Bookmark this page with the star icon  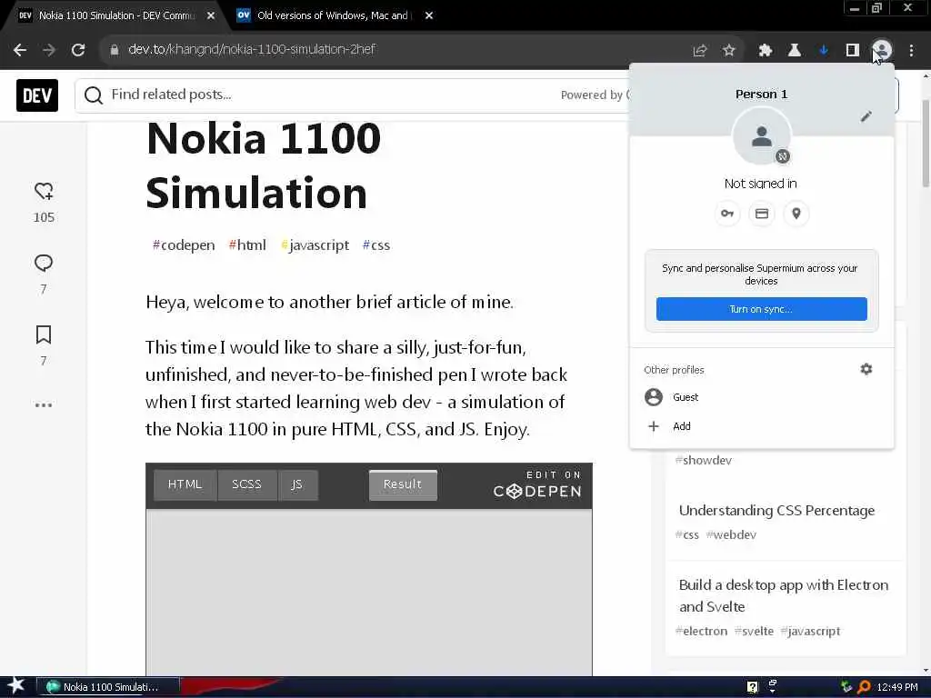(x=729, y=51)
